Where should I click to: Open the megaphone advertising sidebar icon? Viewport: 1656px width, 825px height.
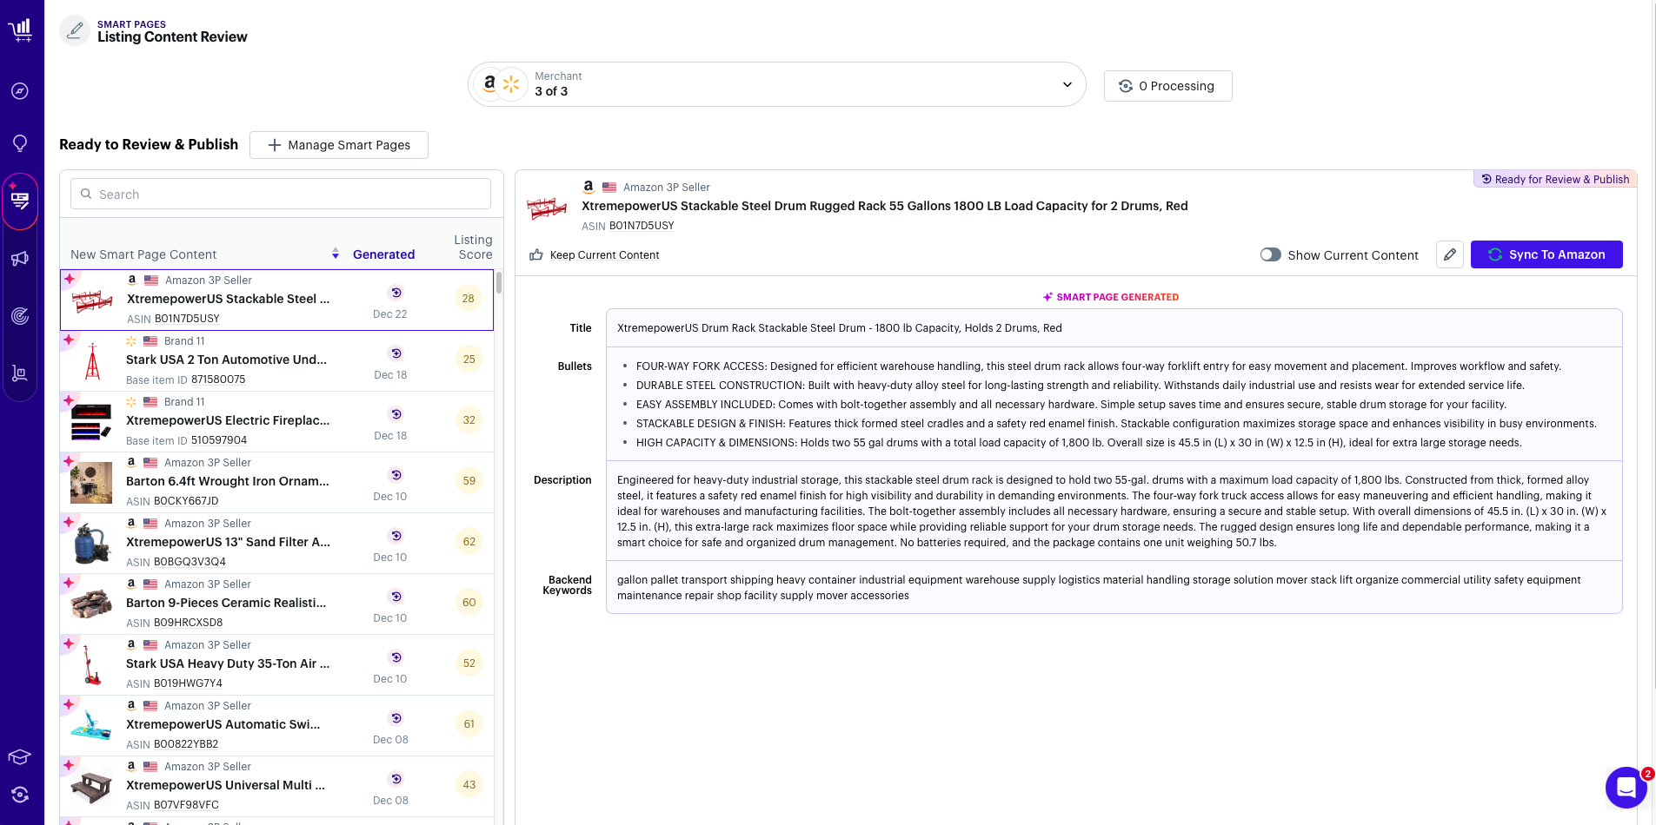[x=20, y=259]
